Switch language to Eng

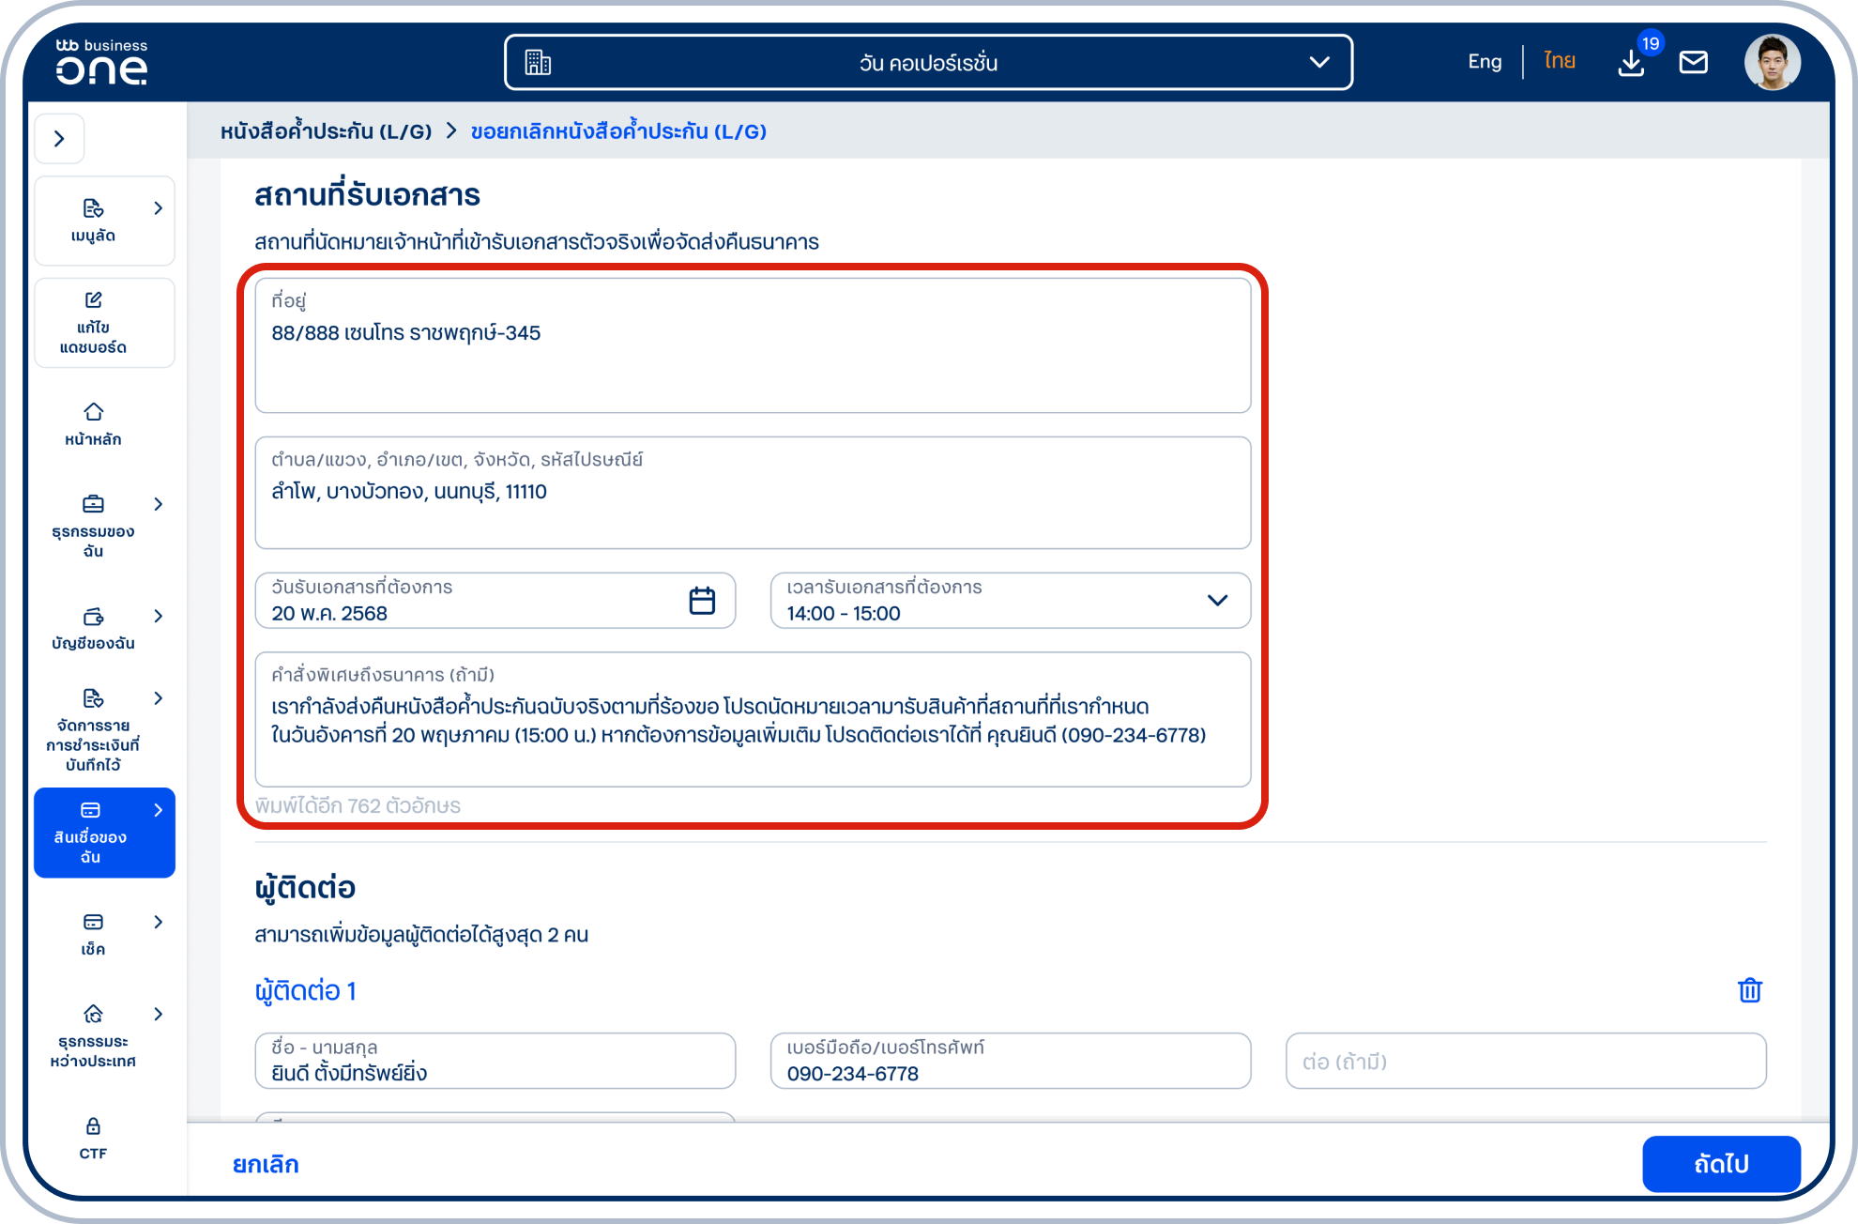1484,62
